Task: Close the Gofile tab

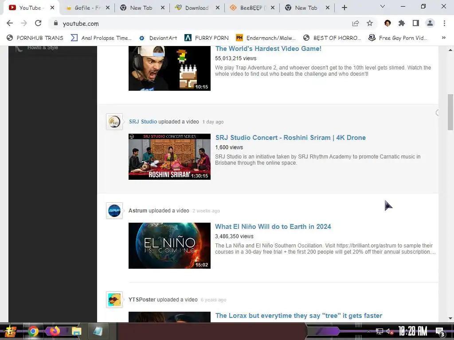Action: point(107,8)
